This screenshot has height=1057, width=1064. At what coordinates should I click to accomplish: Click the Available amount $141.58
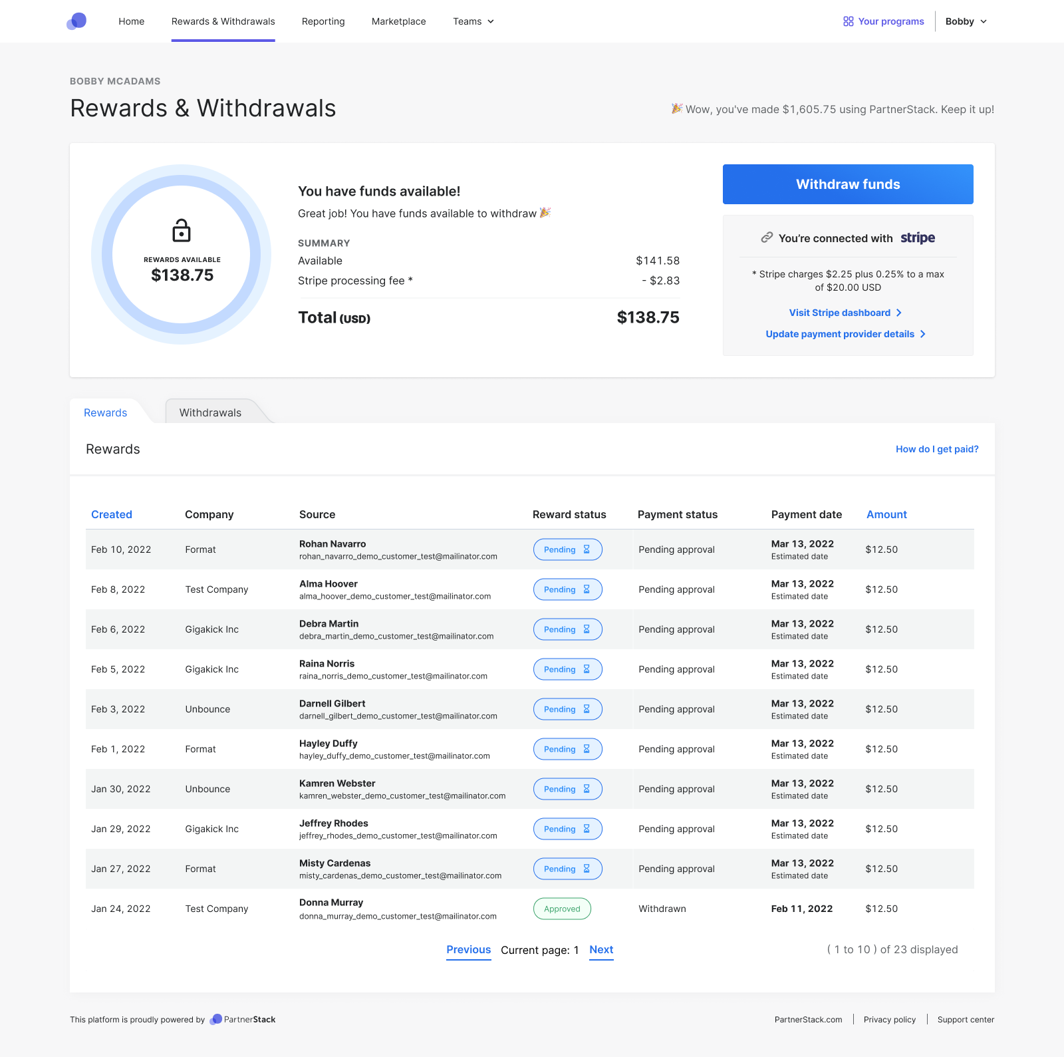658,261
